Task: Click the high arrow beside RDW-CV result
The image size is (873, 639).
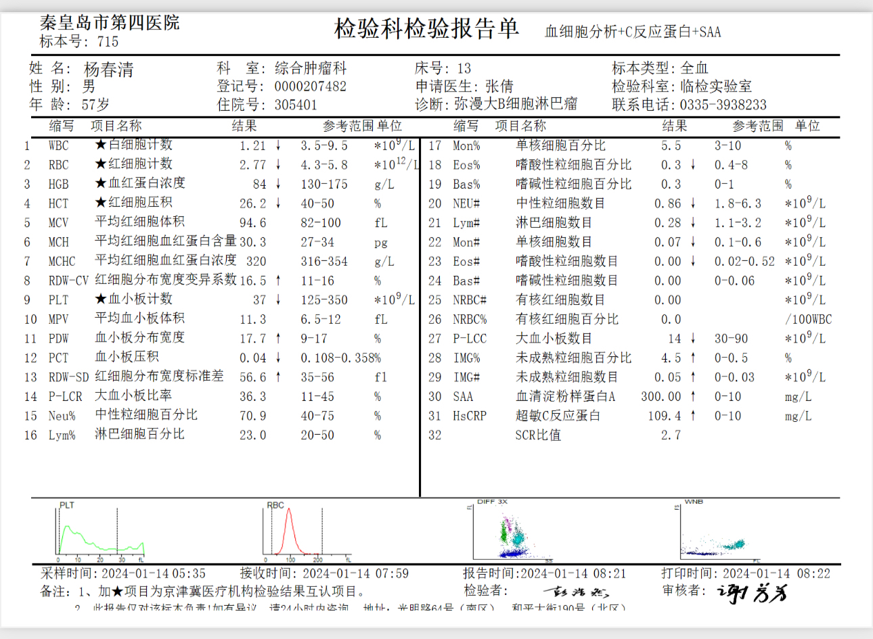Action: coord(278,281)
